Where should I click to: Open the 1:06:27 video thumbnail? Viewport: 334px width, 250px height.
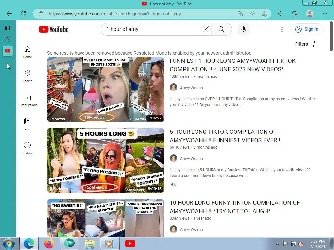click(106, 90)
